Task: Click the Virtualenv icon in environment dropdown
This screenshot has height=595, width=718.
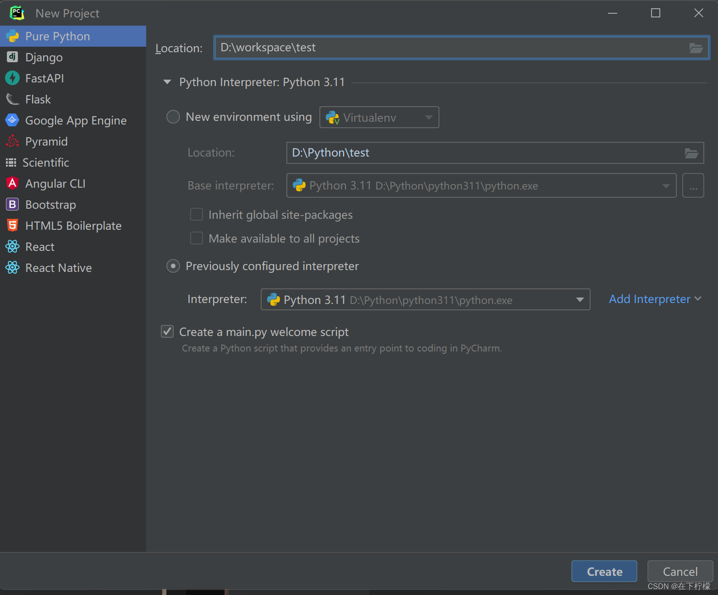Action: click(333, 118)
